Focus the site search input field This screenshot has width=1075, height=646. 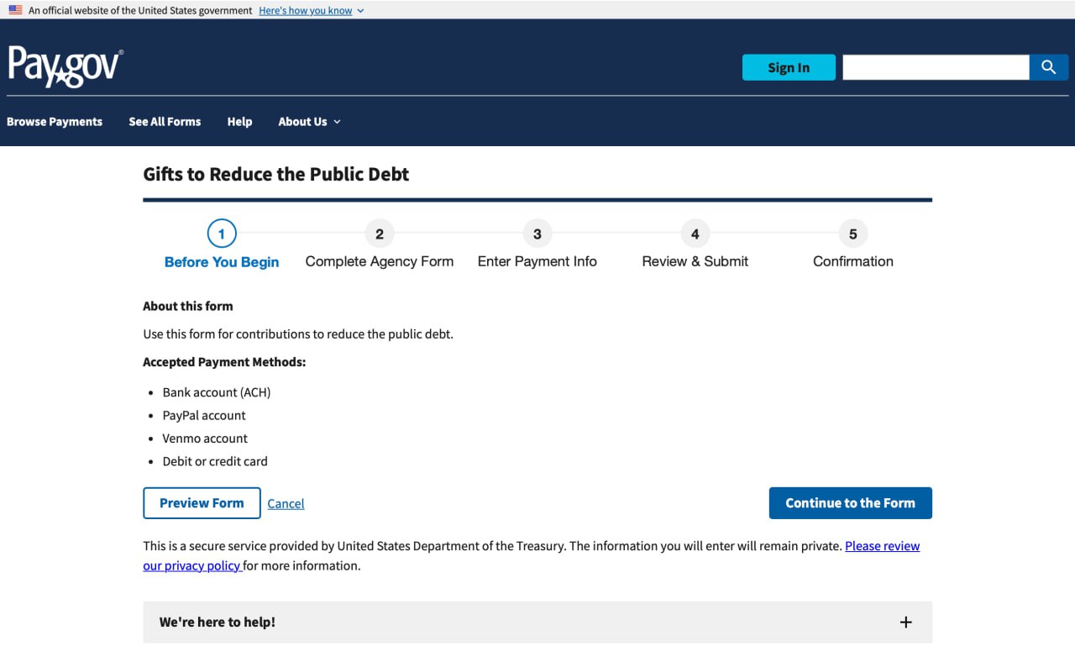936,67
